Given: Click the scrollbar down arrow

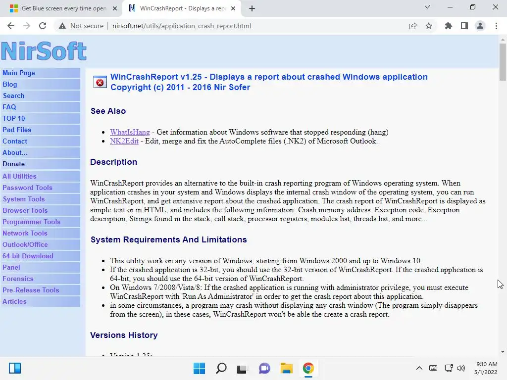Looking at the screenshot, I should [x=503, y=352].
